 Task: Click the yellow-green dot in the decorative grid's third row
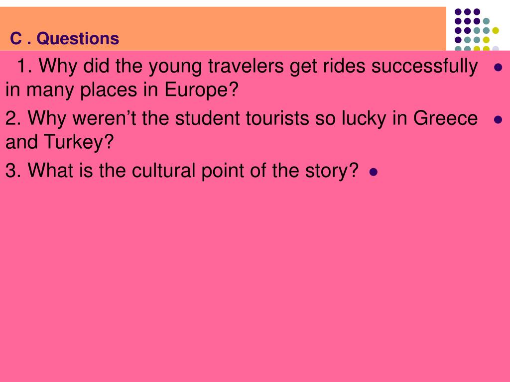pos(496,30)
